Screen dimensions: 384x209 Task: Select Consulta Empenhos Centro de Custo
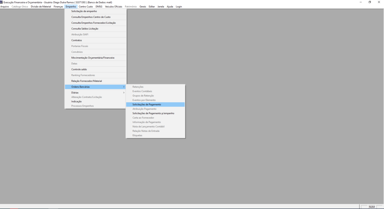(x=91, y=17)
